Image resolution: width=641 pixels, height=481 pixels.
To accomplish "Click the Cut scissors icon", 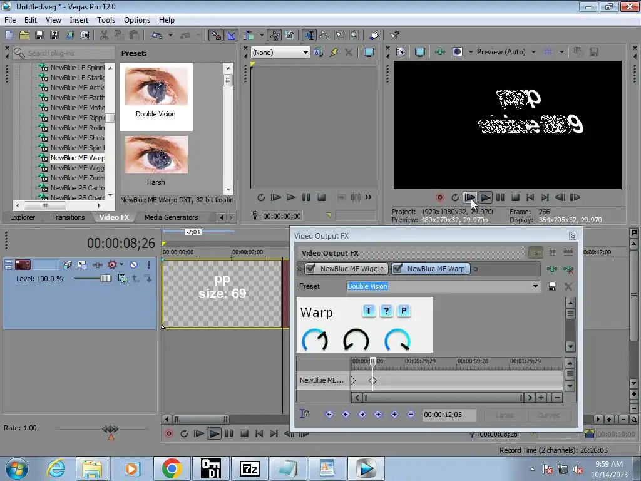I will (x=105, y=36).
